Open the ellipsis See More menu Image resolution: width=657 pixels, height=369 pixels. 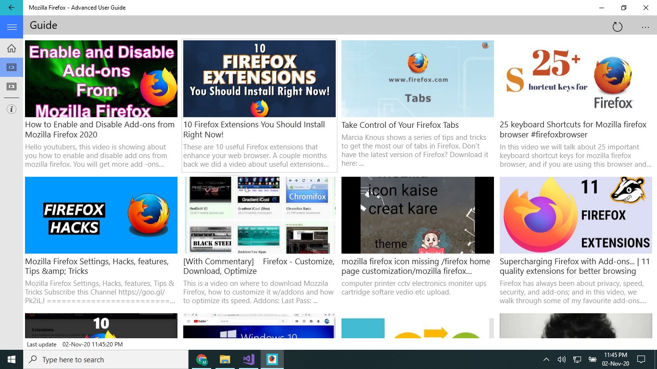[645, 26]
